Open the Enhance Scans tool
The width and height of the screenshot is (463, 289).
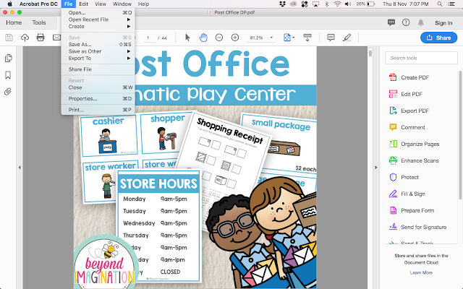(420, 160)
